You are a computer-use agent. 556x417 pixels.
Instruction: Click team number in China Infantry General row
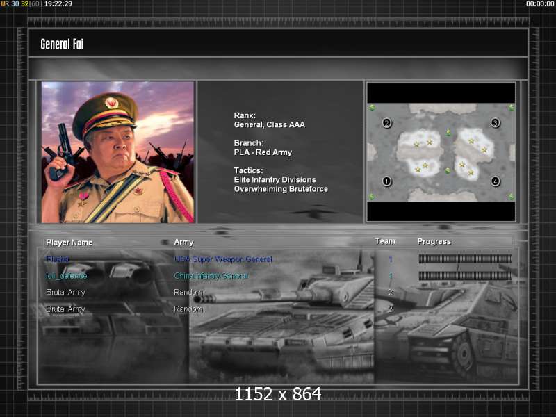pyautogui.click(x=391, y=276)
